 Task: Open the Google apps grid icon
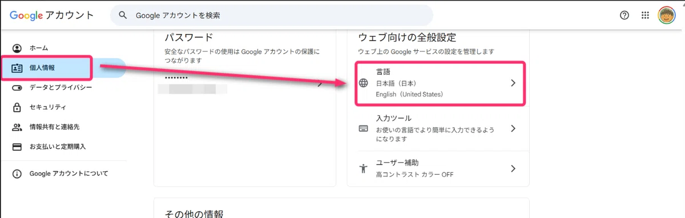[x=646, y=15]
